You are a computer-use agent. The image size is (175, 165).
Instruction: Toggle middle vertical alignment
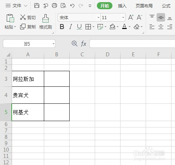tap(161, 17)
